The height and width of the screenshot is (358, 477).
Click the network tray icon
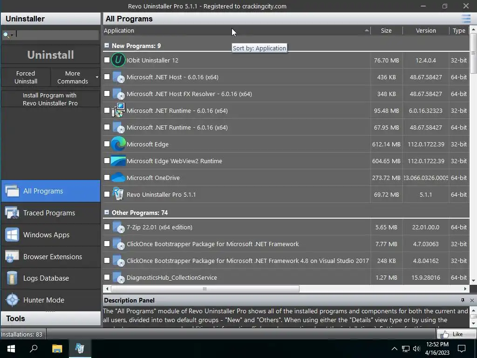pos(406,349)
